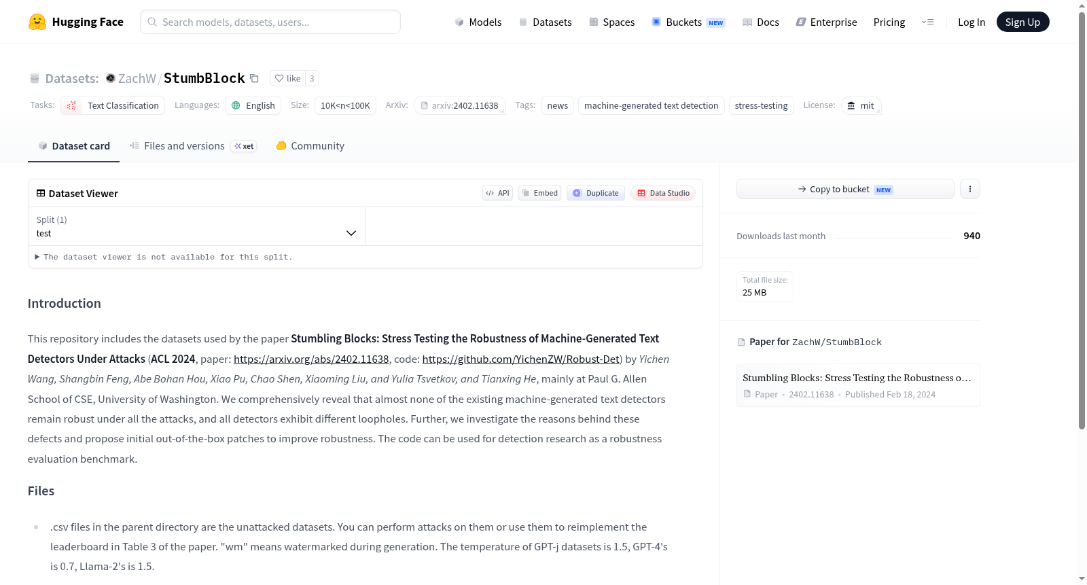The image size is (1087, 585).
Task: Click the 10K<n<100K size tag
Action: click(x=345, y=105)
